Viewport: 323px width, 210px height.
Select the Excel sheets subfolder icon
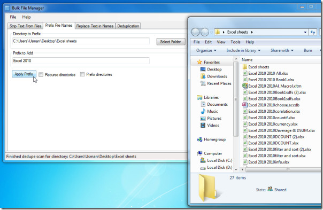point(245,67)
